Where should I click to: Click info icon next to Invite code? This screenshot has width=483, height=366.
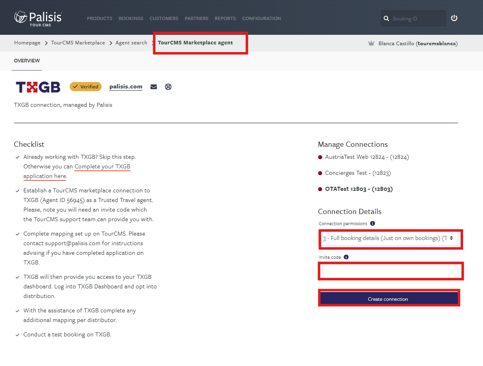click(x=346, y=257)
